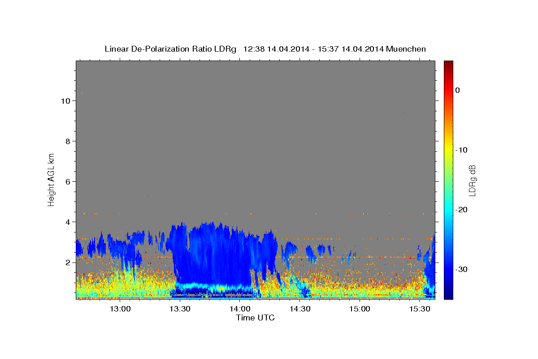
Task: Click the 'Height AGL km' axis label
Action: tap(52, 179)
